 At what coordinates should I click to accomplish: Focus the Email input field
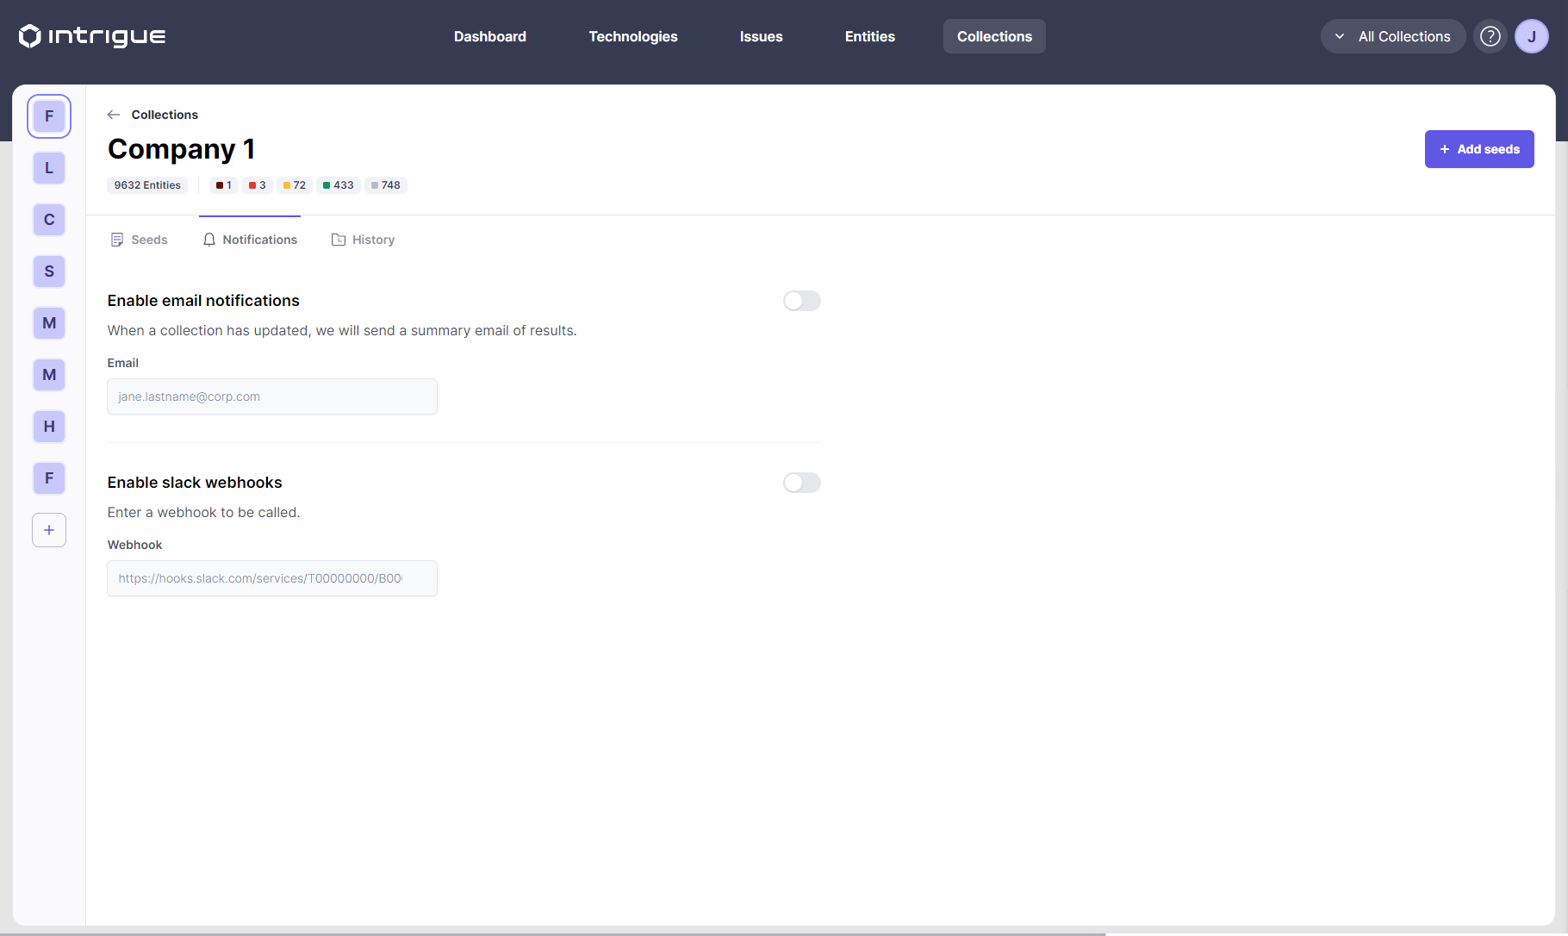(272, 396)
